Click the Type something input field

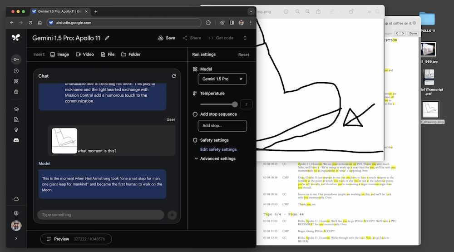pos(100,215)
